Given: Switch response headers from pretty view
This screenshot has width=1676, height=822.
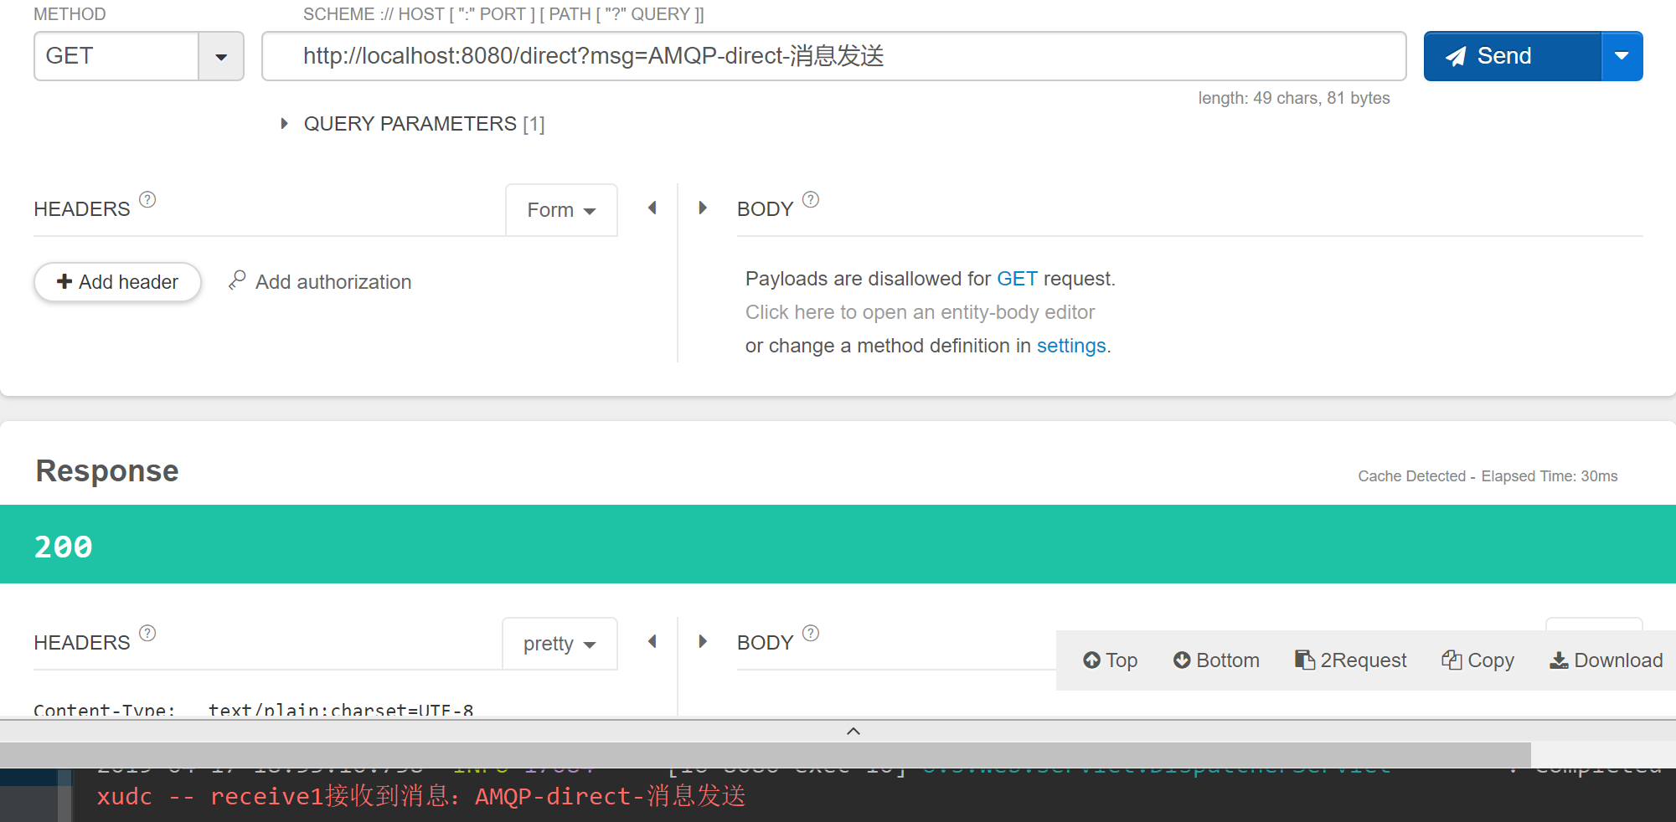Looking at the screenshot, I should (559, 643).
